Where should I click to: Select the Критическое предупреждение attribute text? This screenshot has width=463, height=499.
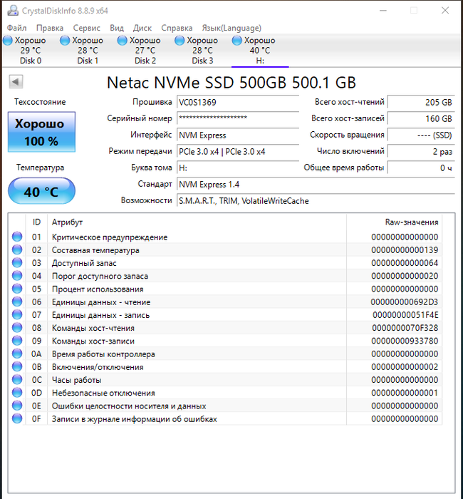pyautogui.click(x=110, y=237)
